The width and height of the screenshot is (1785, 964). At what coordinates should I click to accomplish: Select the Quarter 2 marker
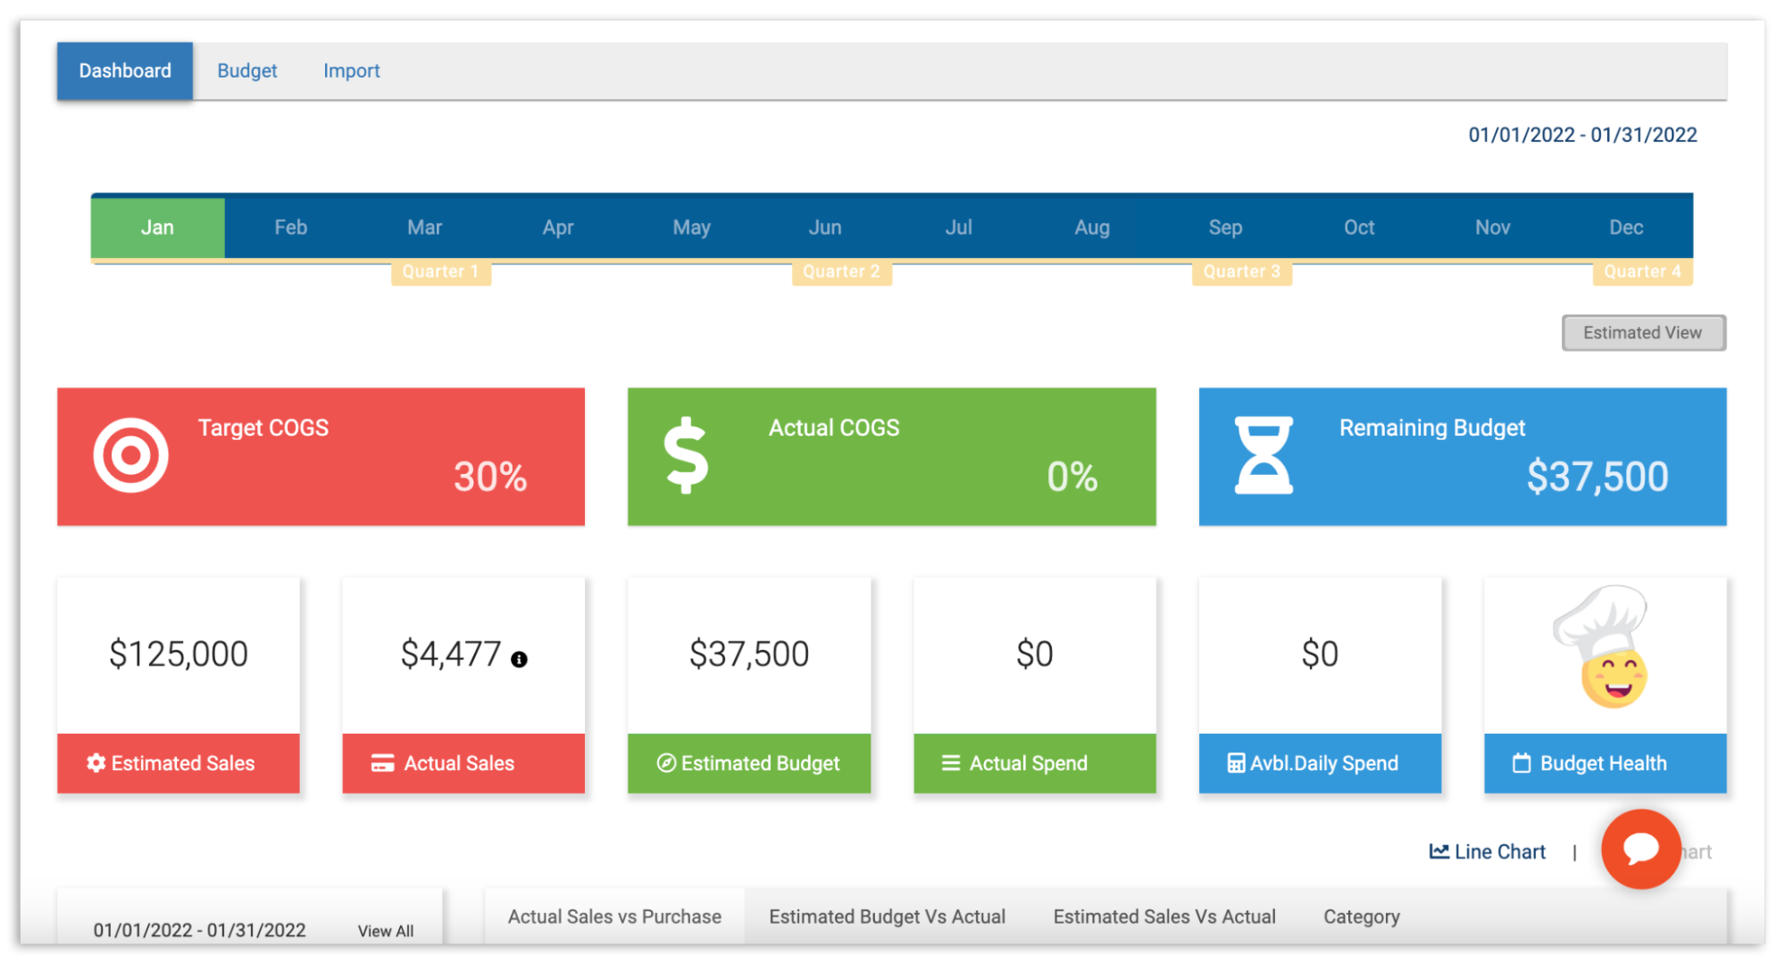(x=840, y=272)
